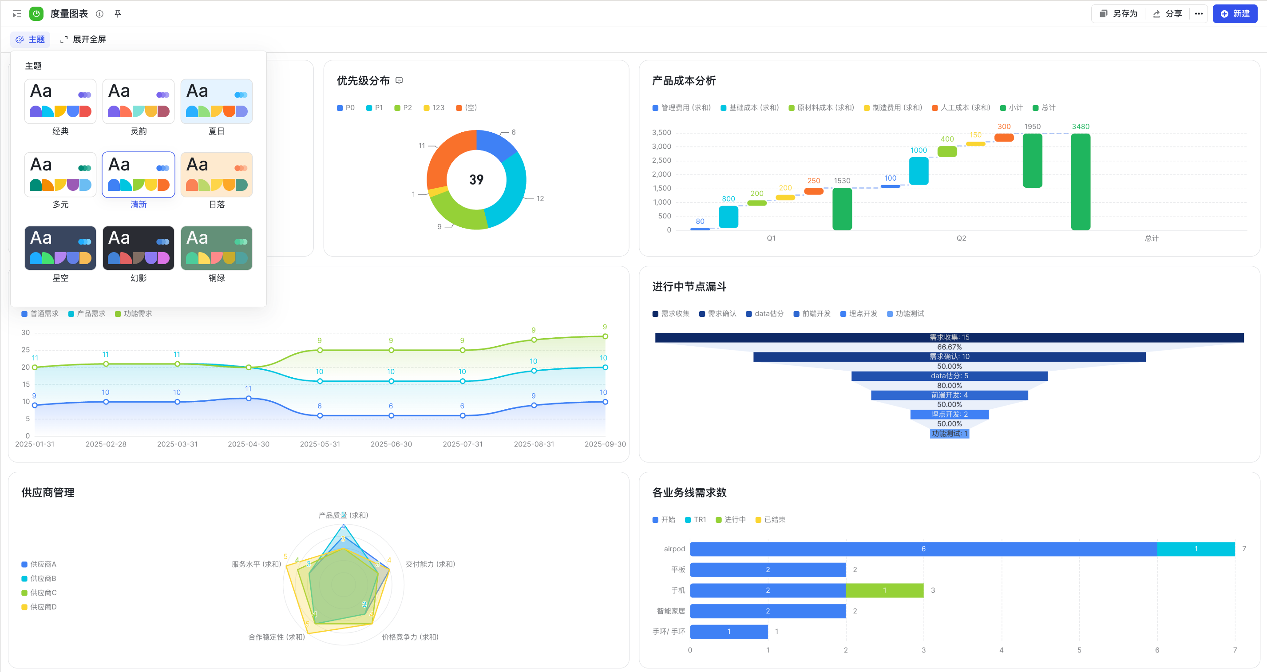Select the 星空 dark theme thumbnail
This screenshot has height=672, width=1267.
point(60,248)
